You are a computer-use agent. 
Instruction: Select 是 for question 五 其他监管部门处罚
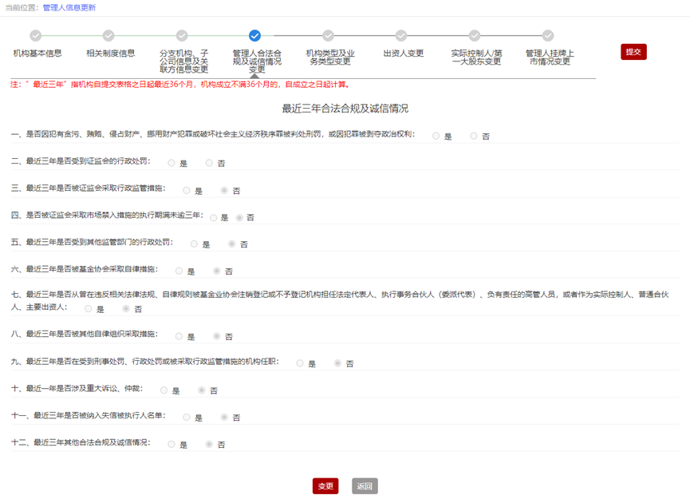194,244
